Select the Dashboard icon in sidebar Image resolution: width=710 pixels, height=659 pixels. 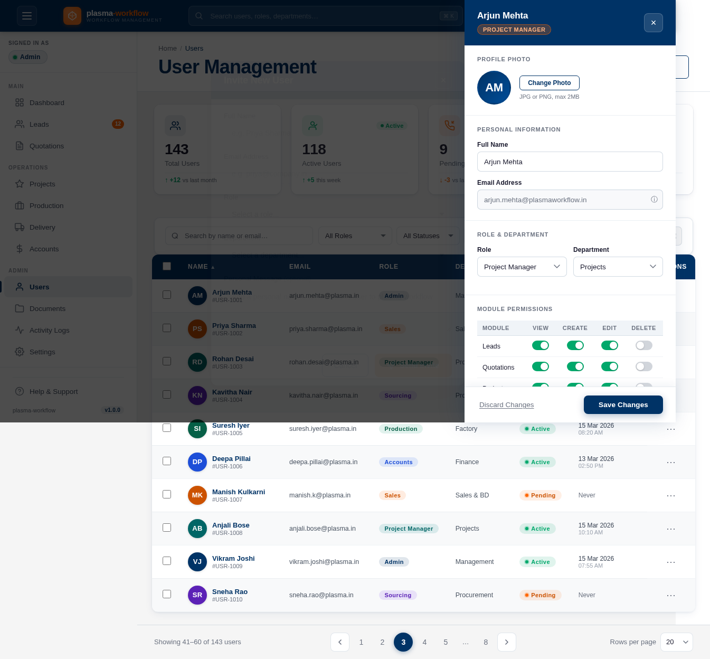click(x=20, y=102)
